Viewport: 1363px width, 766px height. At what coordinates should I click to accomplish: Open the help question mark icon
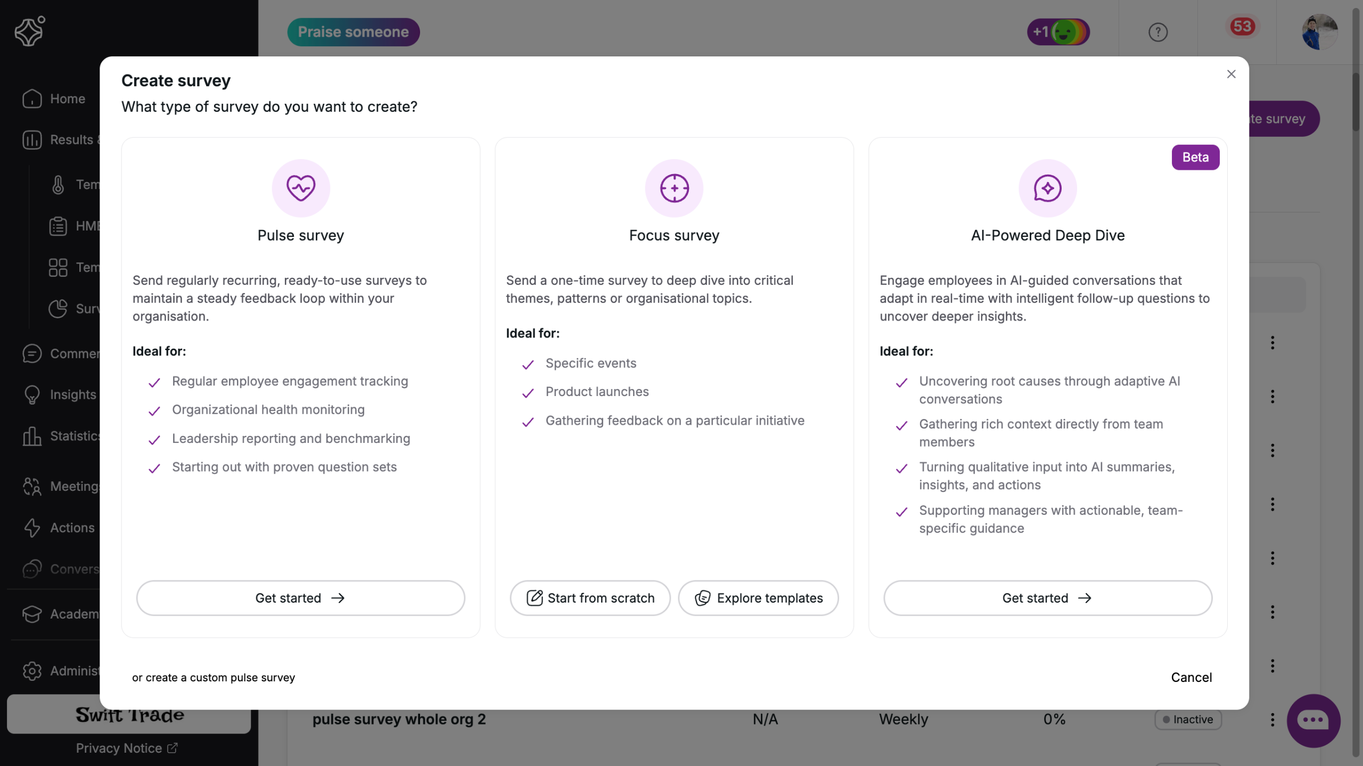point(1157,32)
